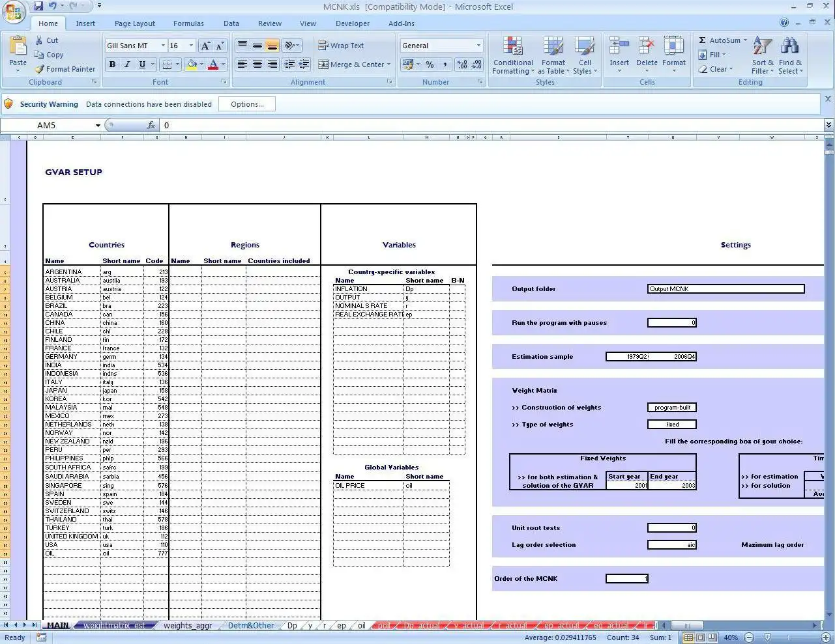Click zoom out minus button
The height and width of the screenshot is (644, 835).
click(x=749, y=637)
